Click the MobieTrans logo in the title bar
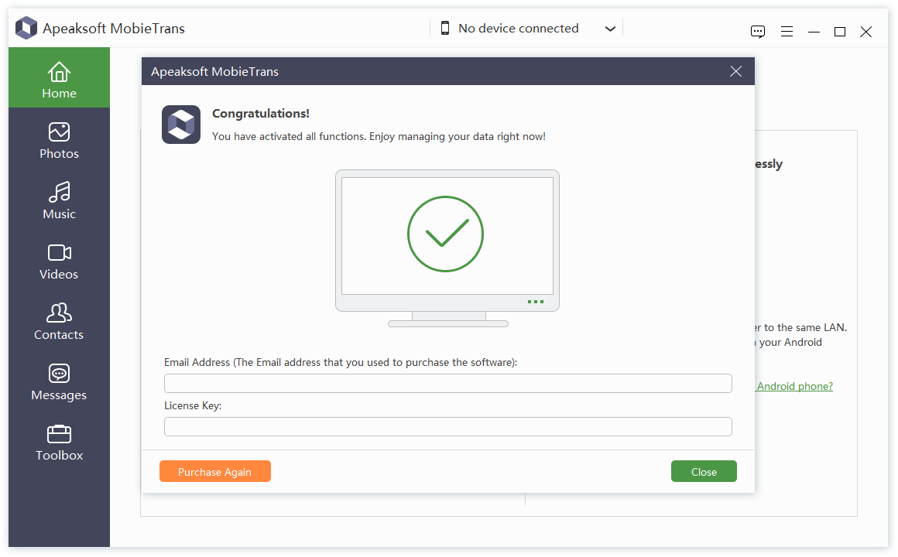This screenshot has width=898, height=557. pos(26,27)
